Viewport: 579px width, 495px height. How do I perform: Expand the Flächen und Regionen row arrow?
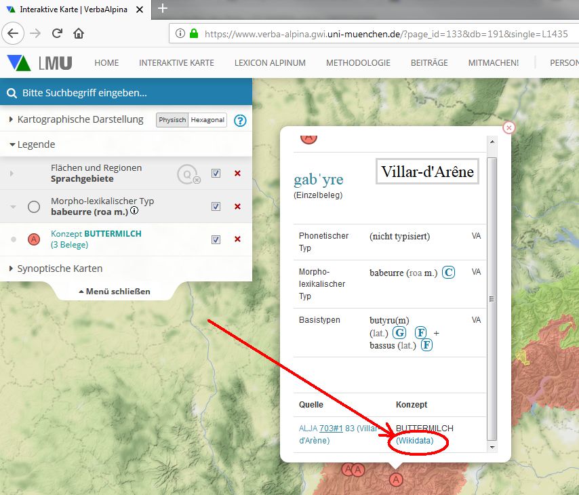point(12,174)
